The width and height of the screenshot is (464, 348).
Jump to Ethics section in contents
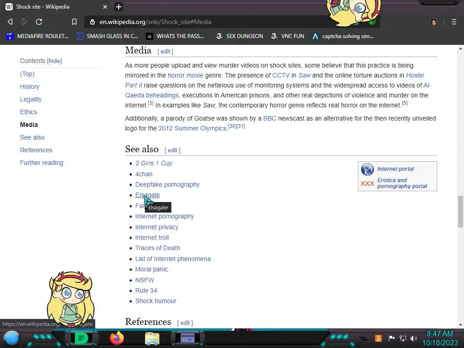[29, 112]
